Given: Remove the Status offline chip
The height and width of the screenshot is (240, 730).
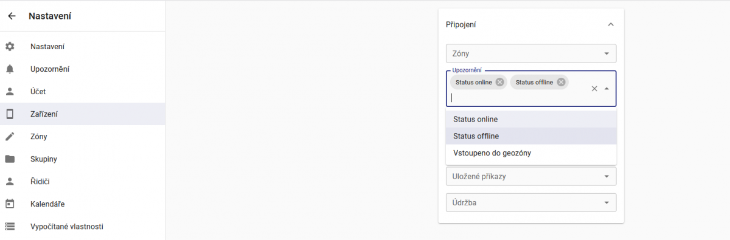Looking at the screenshot, I should point(561,82).
